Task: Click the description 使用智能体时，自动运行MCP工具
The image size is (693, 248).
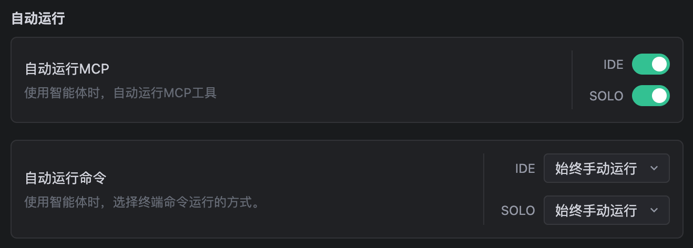Action: click(120, 94)
